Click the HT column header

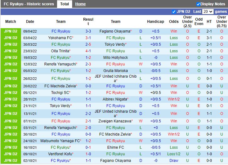coord(209,22)
